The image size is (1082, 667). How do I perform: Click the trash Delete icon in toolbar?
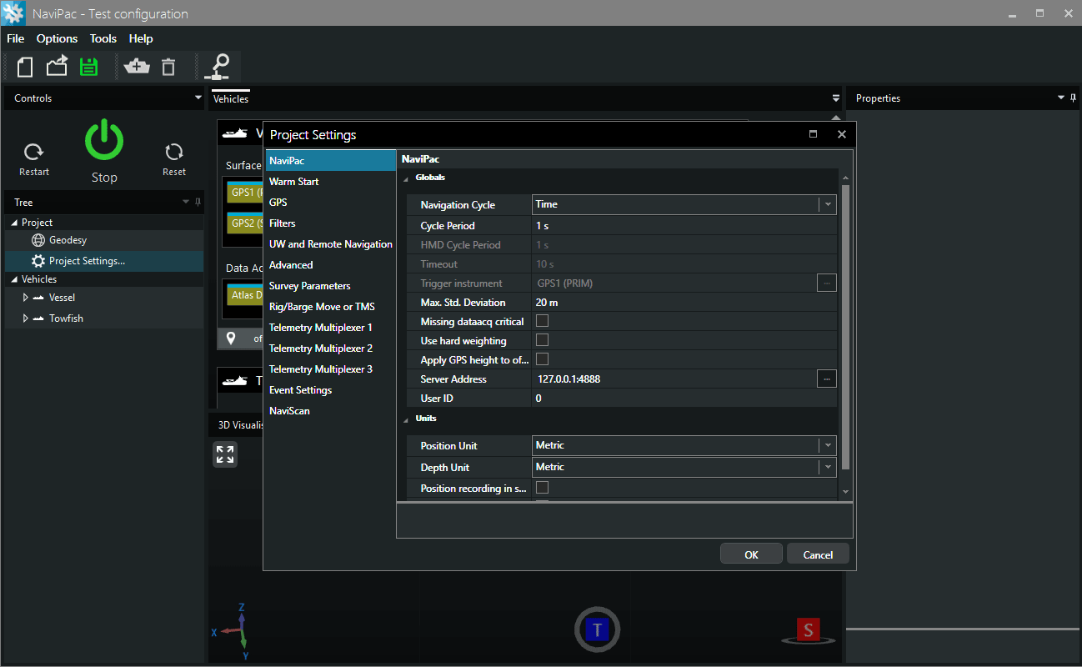(168, 67)
